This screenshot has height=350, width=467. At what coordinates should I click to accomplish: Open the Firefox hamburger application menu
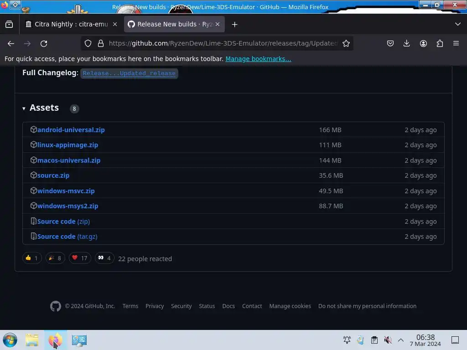click(456, 43)
